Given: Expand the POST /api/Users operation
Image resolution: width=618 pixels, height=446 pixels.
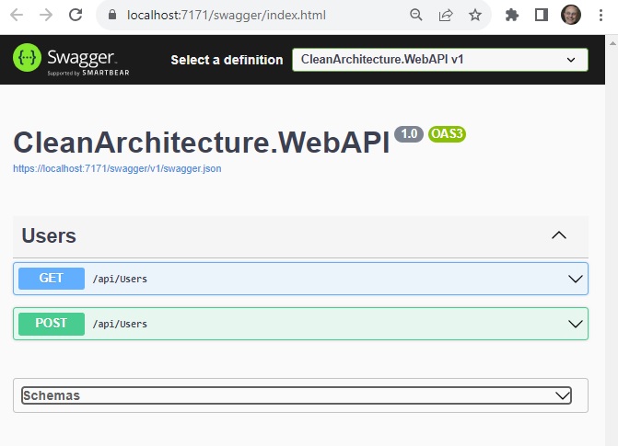Looking at the screenshot, I should pyautogui.click(x=300, y=324).
